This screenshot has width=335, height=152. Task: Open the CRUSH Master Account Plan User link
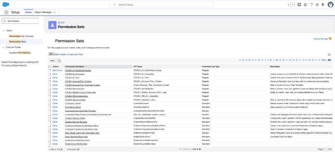pos(80,92)
